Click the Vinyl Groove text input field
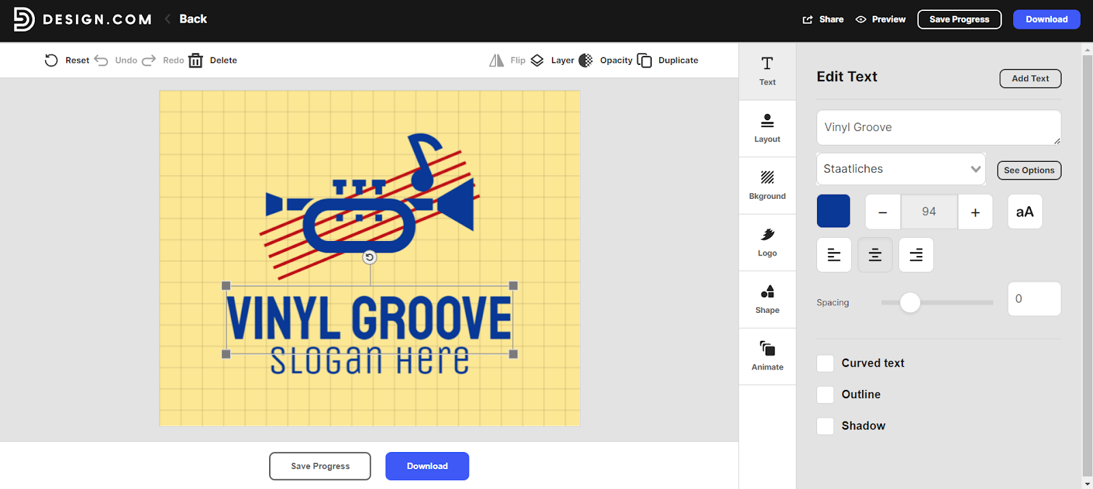Screen dimensions: 1093x489 tap(939, 128)
